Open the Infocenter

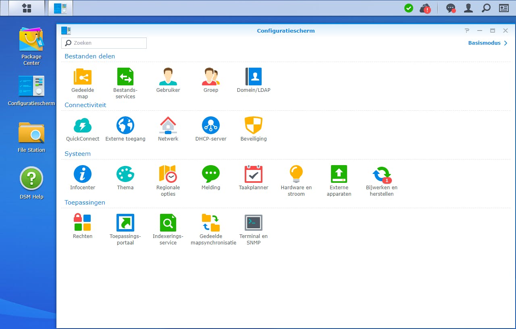(83, 174)
